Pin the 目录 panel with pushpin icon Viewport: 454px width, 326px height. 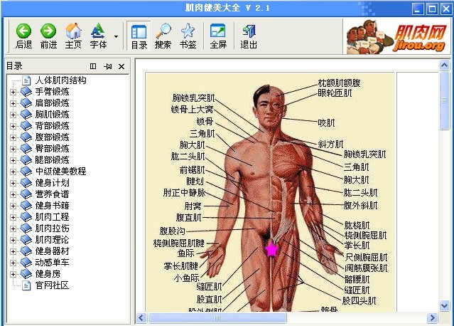(108, 66)
